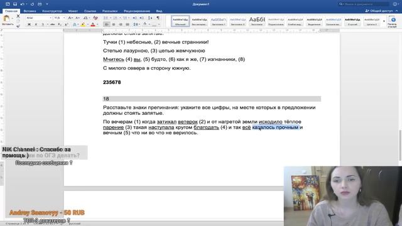Apply the yellow text highlight color
The width and height of the screenshot is (402, 226).
click(83, 24)
